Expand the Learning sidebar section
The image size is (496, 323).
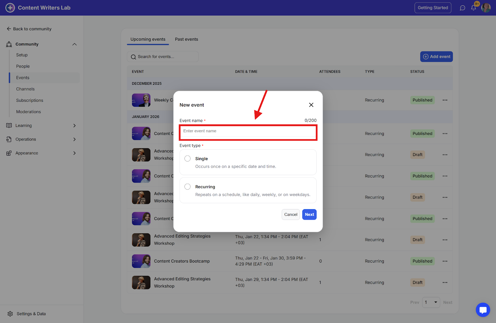74,126
